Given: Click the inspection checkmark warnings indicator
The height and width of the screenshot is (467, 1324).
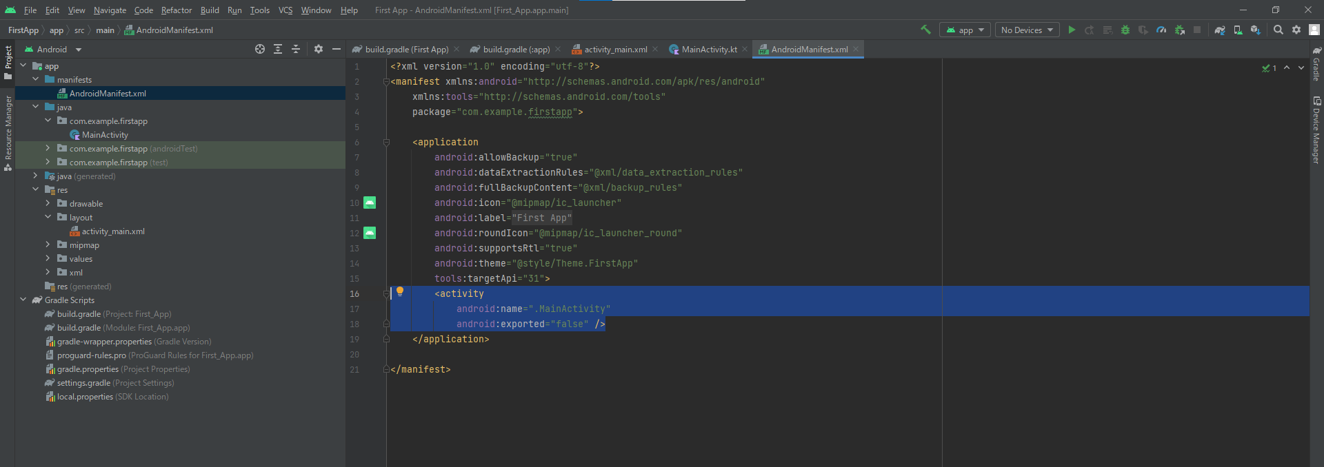Looking at the screenshot, I should click(1269, 68).
